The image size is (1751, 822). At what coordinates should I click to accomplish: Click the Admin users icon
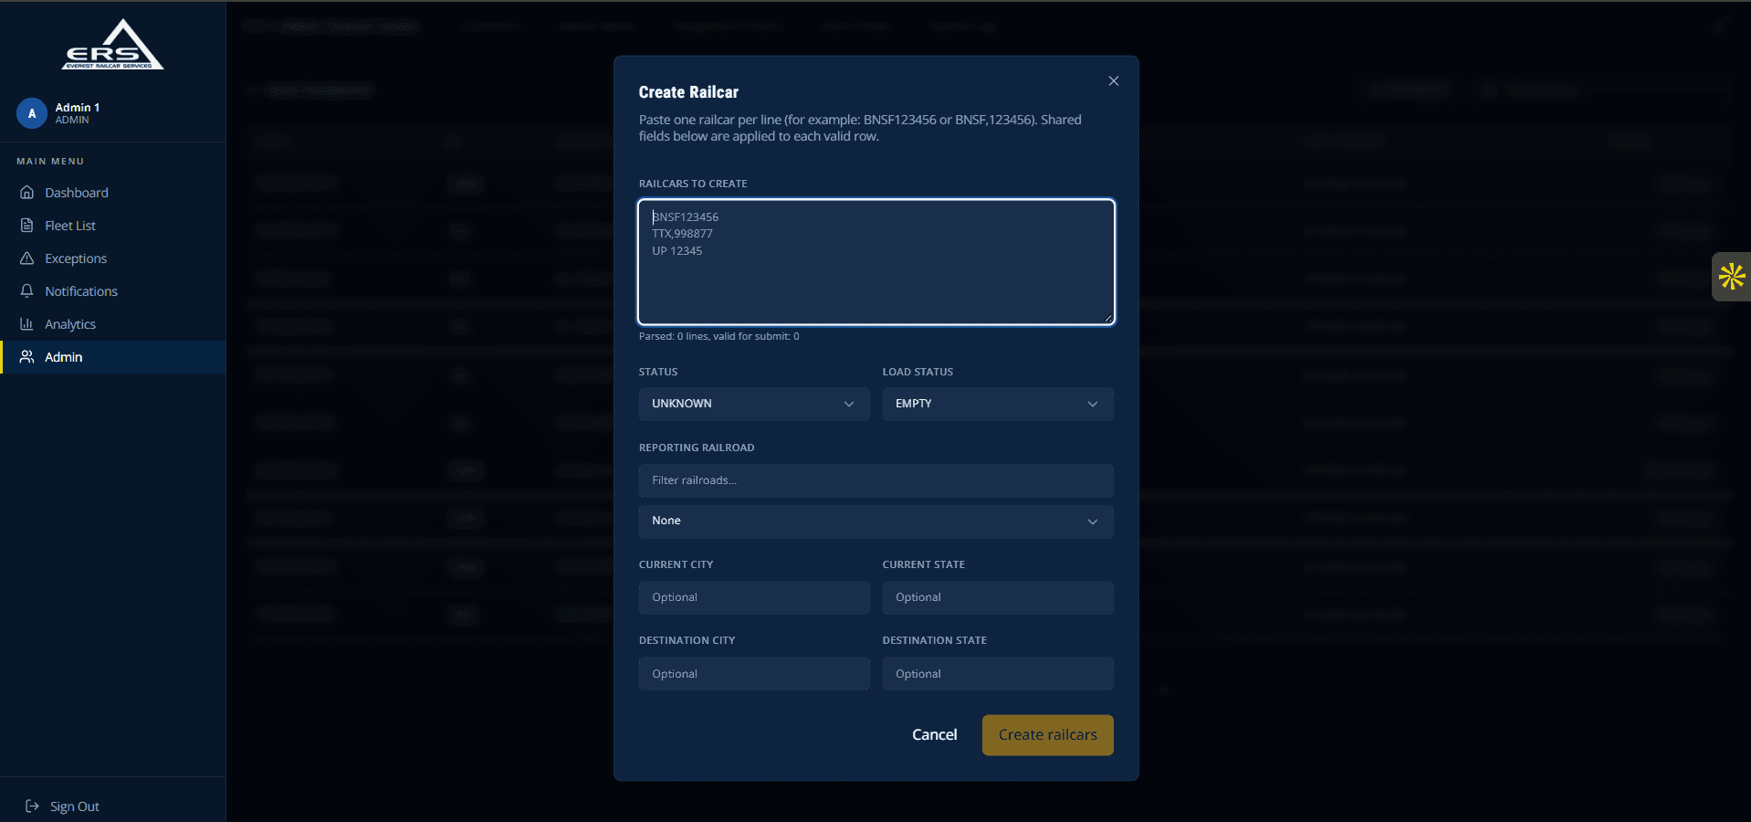pos(27,357)
